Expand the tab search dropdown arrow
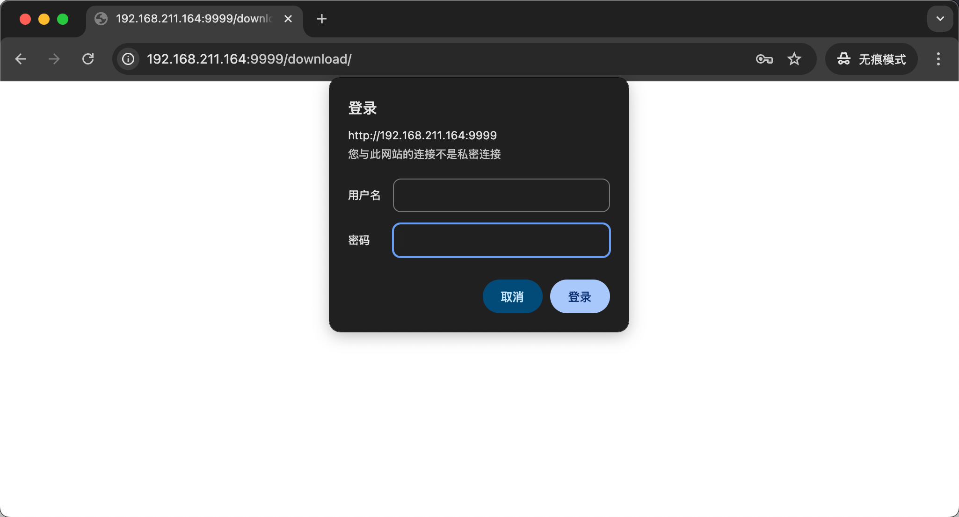959x517 pixels. click(x=940, y=19)
